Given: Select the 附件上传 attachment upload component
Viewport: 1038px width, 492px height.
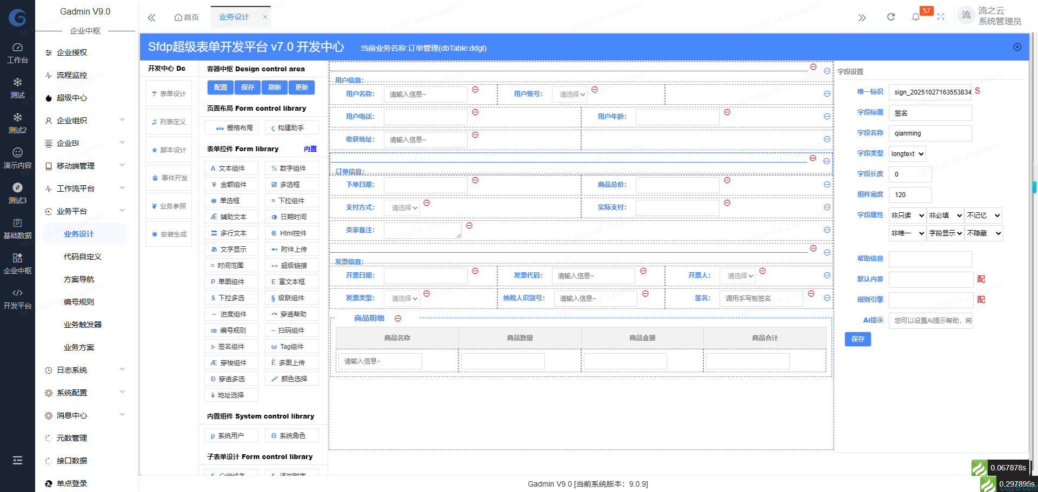Looking at the screenshot, I should click(291, 249).
